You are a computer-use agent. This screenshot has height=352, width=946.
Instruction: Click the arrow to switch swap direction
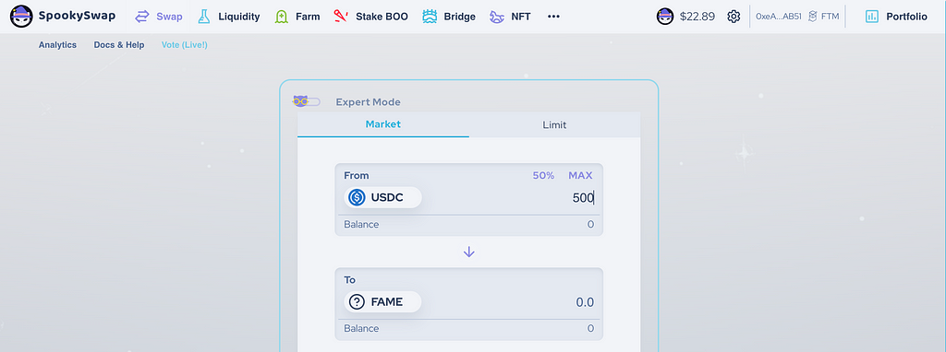468,252
